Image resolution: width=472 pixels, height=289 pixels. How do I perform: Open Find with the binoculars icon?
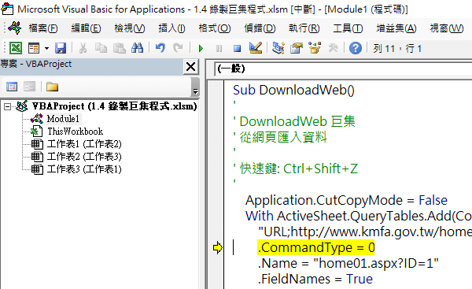(x=137, y=48)
